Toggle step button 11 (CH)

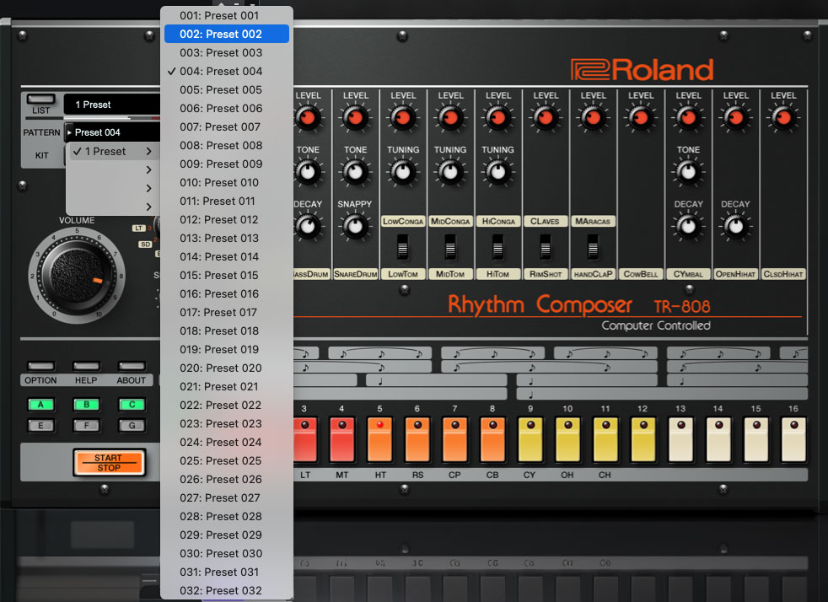[605, 439]
